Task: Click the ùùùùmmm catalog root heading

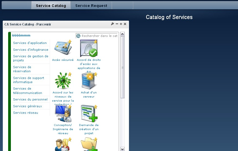Action: click(21, 35)
